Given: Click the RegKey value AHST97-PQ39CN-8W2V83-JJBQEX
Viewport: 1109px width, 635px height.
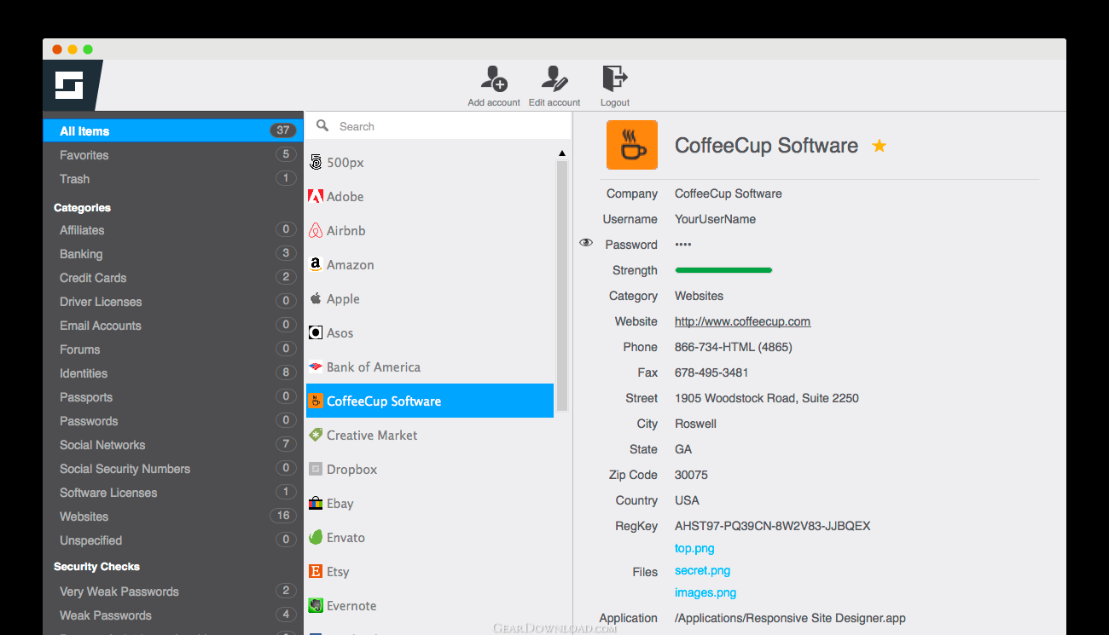Looking at the screenshot, I should pyautogui.click(x=773, y=526).
